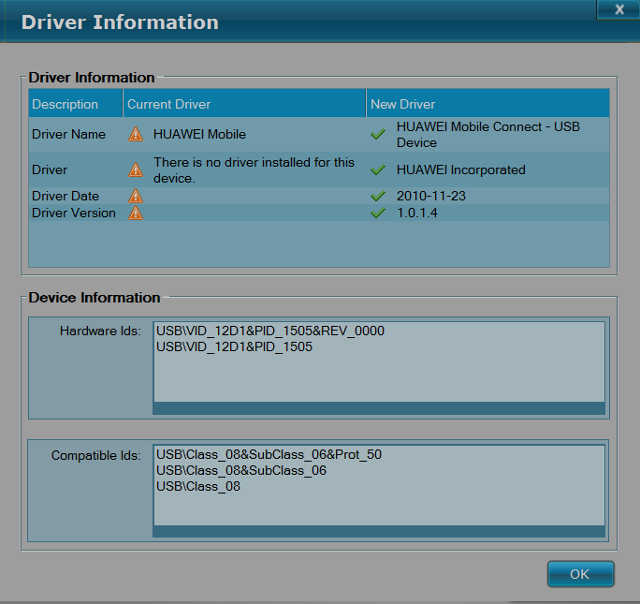This screenshot has width=640, height=604.
Task: Select the date value '2010-11-23'
Action: pyautogui.click(x=431, y=196)
